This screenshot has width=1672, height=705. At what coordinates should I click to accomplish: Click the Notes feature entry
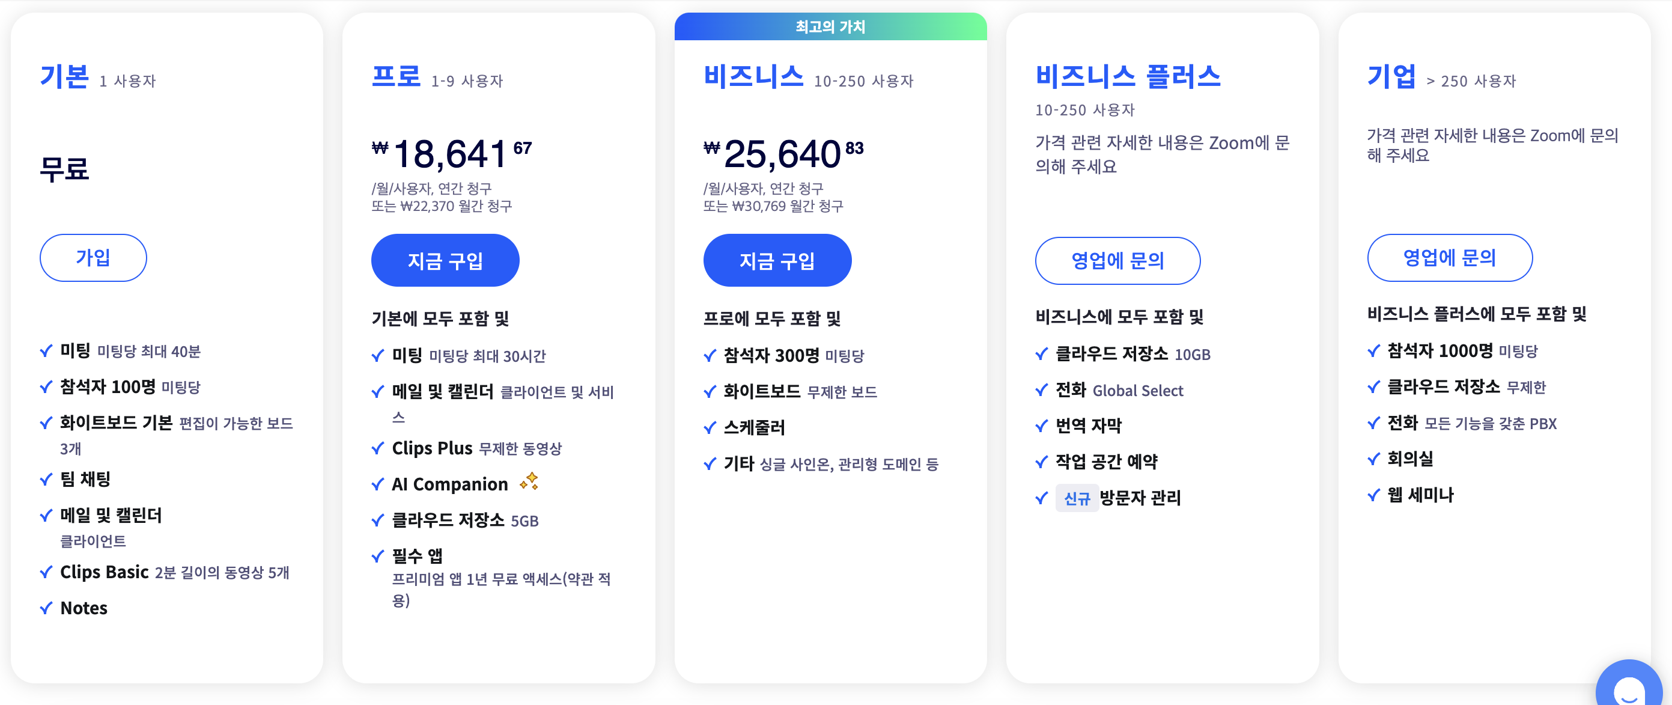pos(84,608)
